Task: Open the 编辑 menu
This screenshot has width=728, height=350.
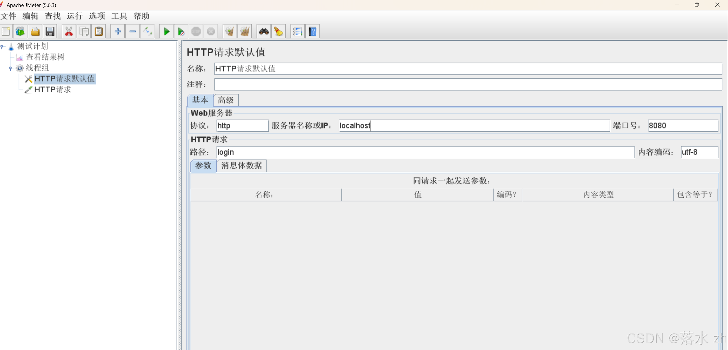Action: [x=30, y=16]
